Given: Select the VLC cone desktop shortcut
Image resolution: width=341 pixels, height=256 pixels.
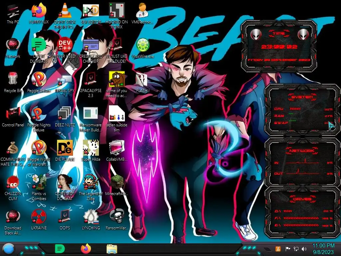Looking at the screenshot, I should [x=65, y=10].
